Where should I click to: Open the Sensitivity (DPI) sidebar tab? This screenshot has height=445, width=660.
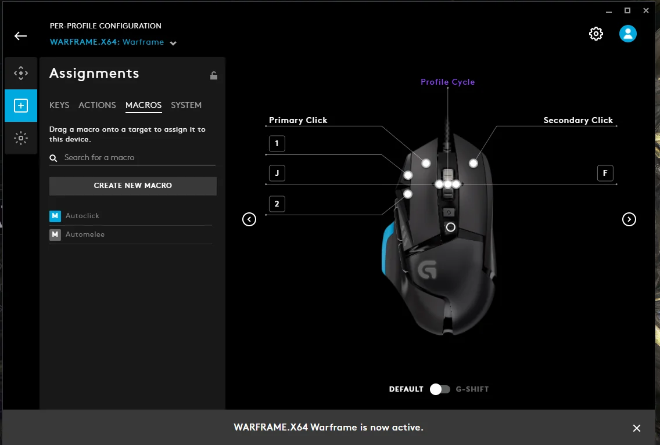point(21,73)
